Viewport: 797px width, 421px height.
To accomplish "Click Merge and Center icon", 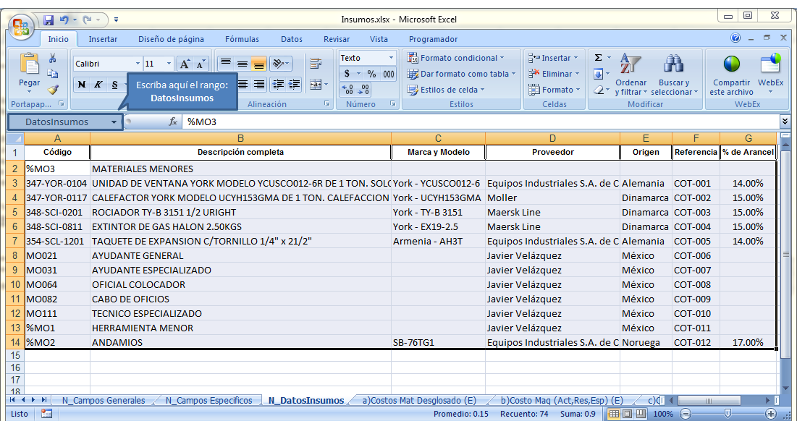I will click(316, 85).
